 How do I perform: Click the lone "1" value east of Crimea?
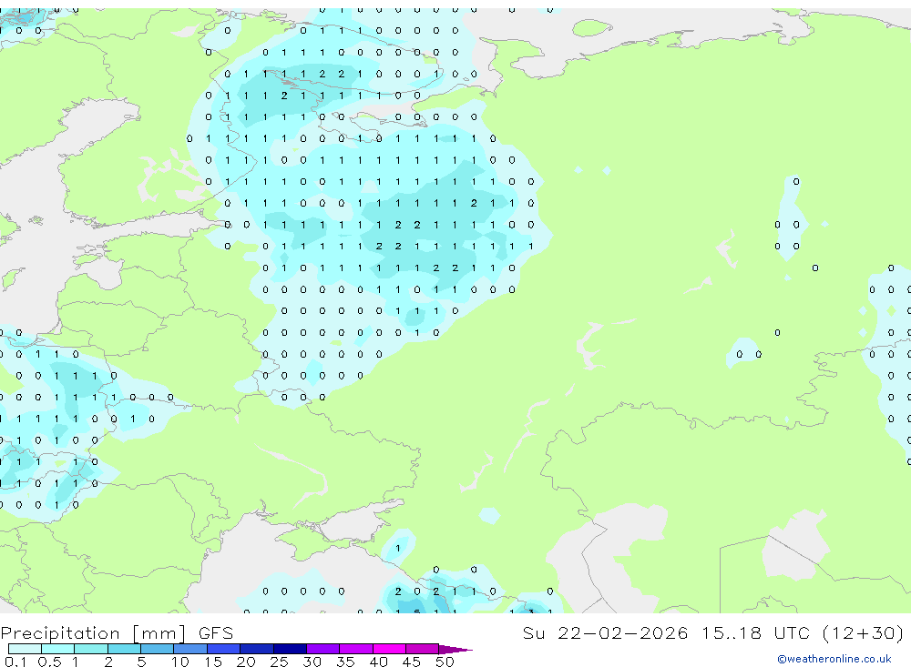tap(398, 548)
